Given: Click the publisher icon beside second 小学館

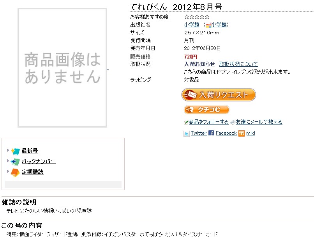Looking at the screenshot, I should pyautogui.click(x=209, y=25).
